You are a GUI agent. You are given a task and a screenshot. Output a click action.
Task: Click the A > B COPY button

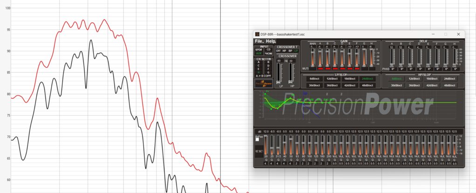point(263,76)
